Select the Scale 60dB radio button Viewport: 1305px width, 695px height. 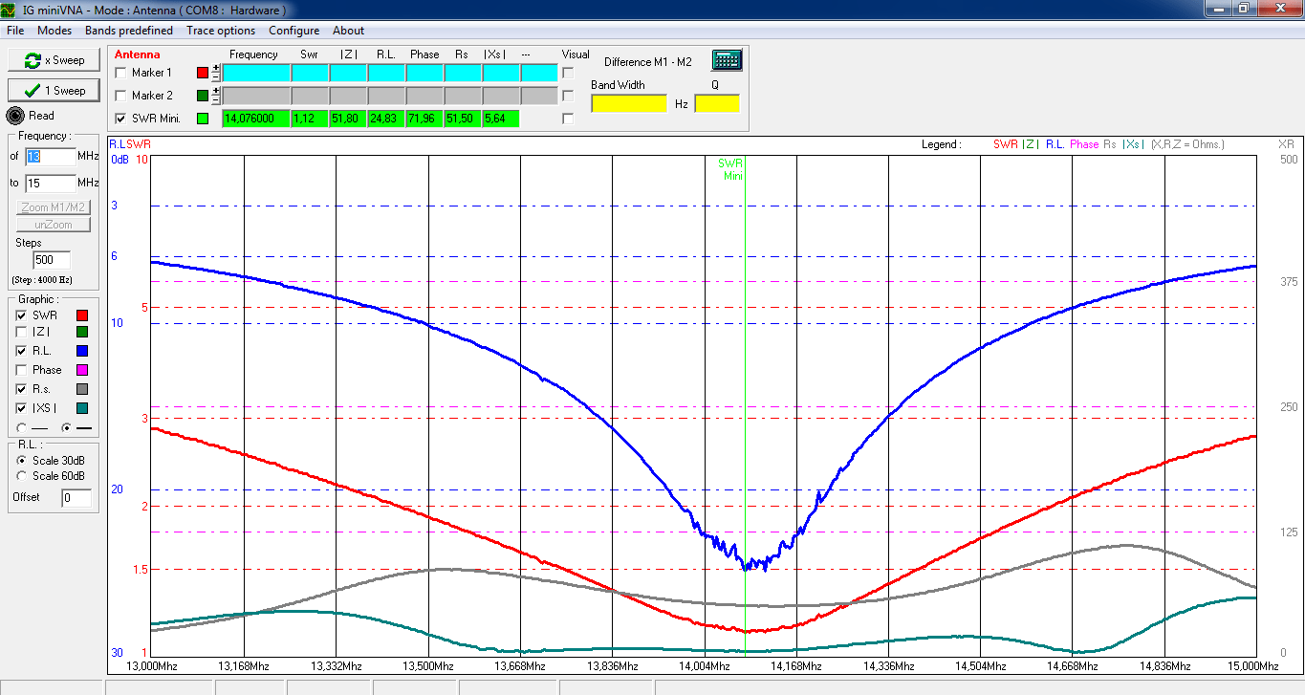point(22,476)
